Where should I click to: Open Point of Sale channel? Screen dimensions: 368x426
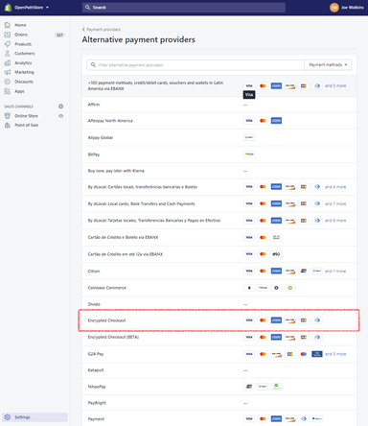click(27, 125)
